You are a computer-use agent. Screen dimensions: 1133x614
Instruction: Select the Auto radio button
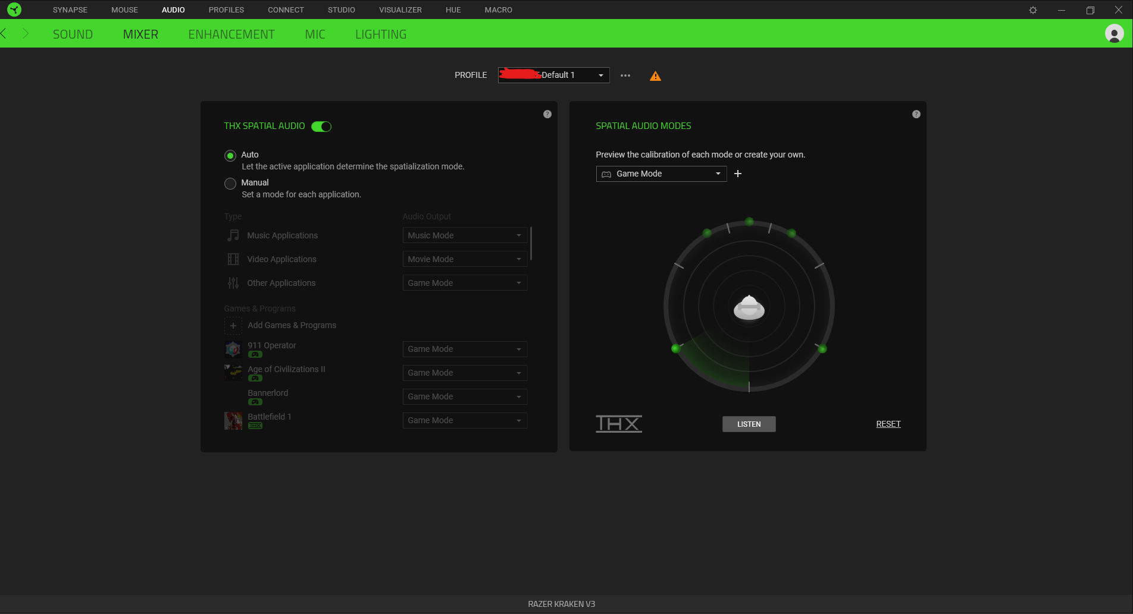tap(230, 156)
